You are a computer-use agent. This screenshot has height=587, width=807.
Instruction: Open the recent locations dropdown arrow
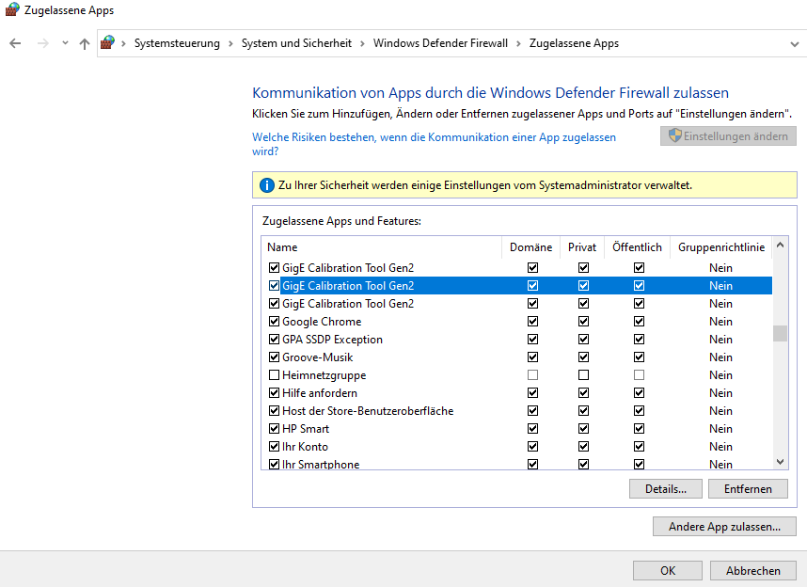(x=65, y=43)
